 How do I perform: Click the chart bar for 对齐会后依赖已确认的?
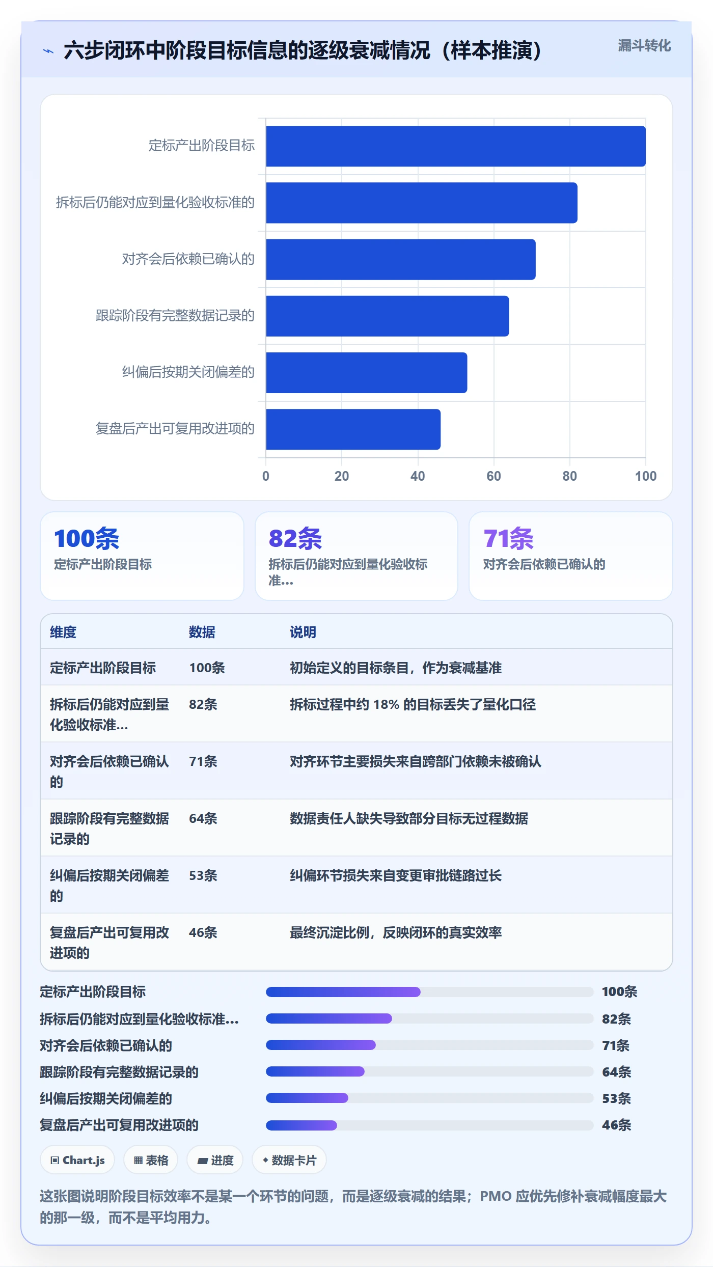pos(401,259)
